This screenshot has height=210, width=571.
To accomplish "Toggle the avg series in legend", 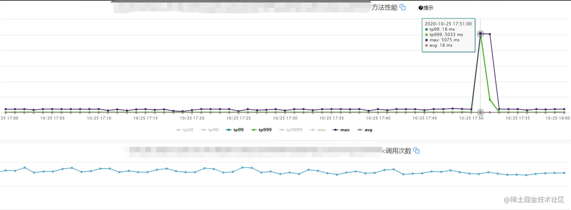I will pyautogui.click(x=365, y=130).
